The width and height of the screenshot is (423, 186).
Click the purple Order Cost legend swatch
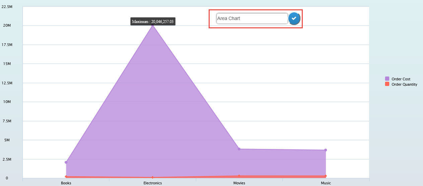387,79
